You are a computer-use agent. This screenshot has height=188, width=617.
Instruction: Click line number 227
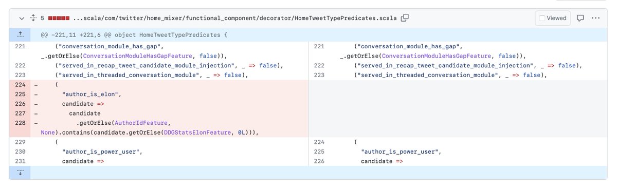[20, 114]
